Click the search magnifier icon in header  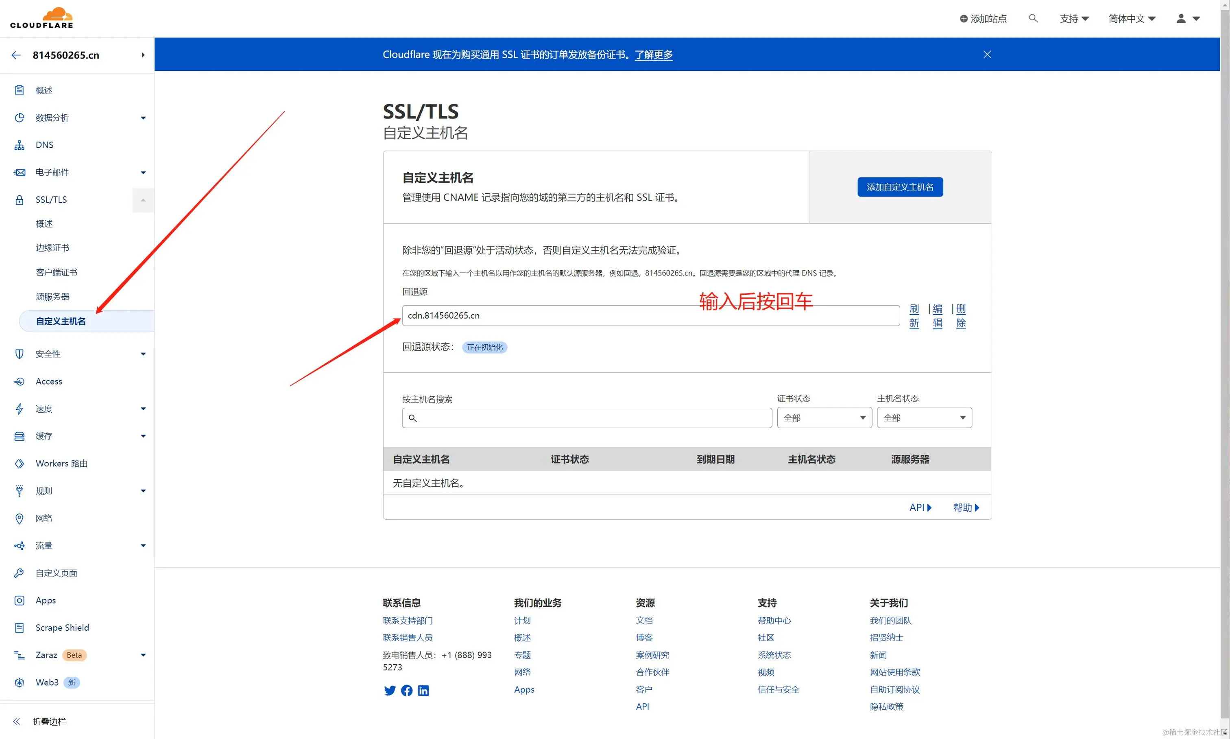pyautogui.click(x=1033, y=18)
